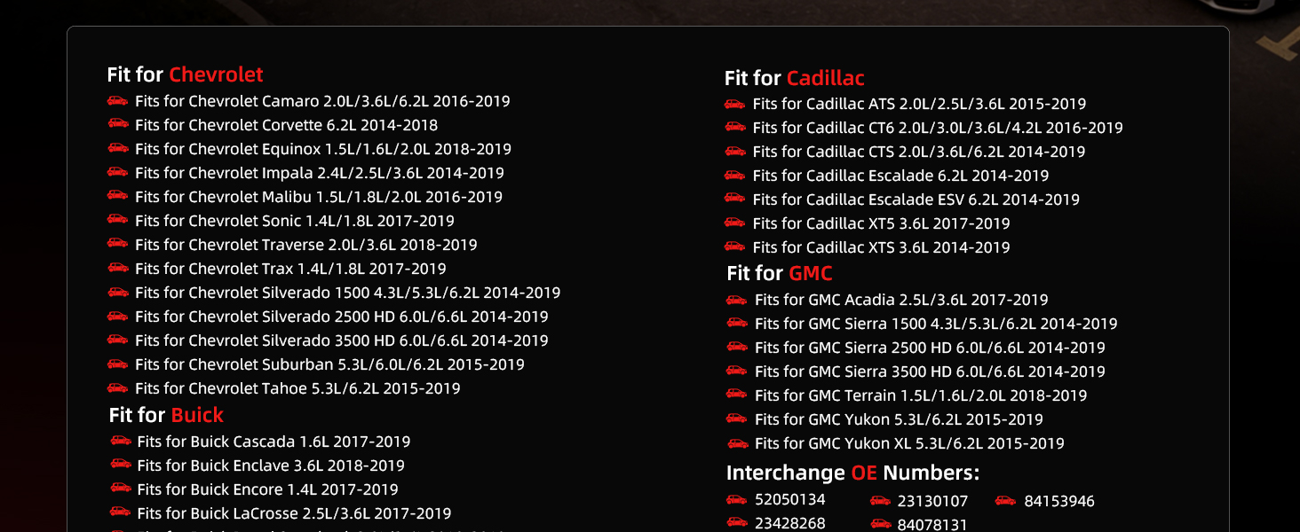Screen dimensions: 1300x532
Task: Click the Fit for GMC heading
Action: 779,273
